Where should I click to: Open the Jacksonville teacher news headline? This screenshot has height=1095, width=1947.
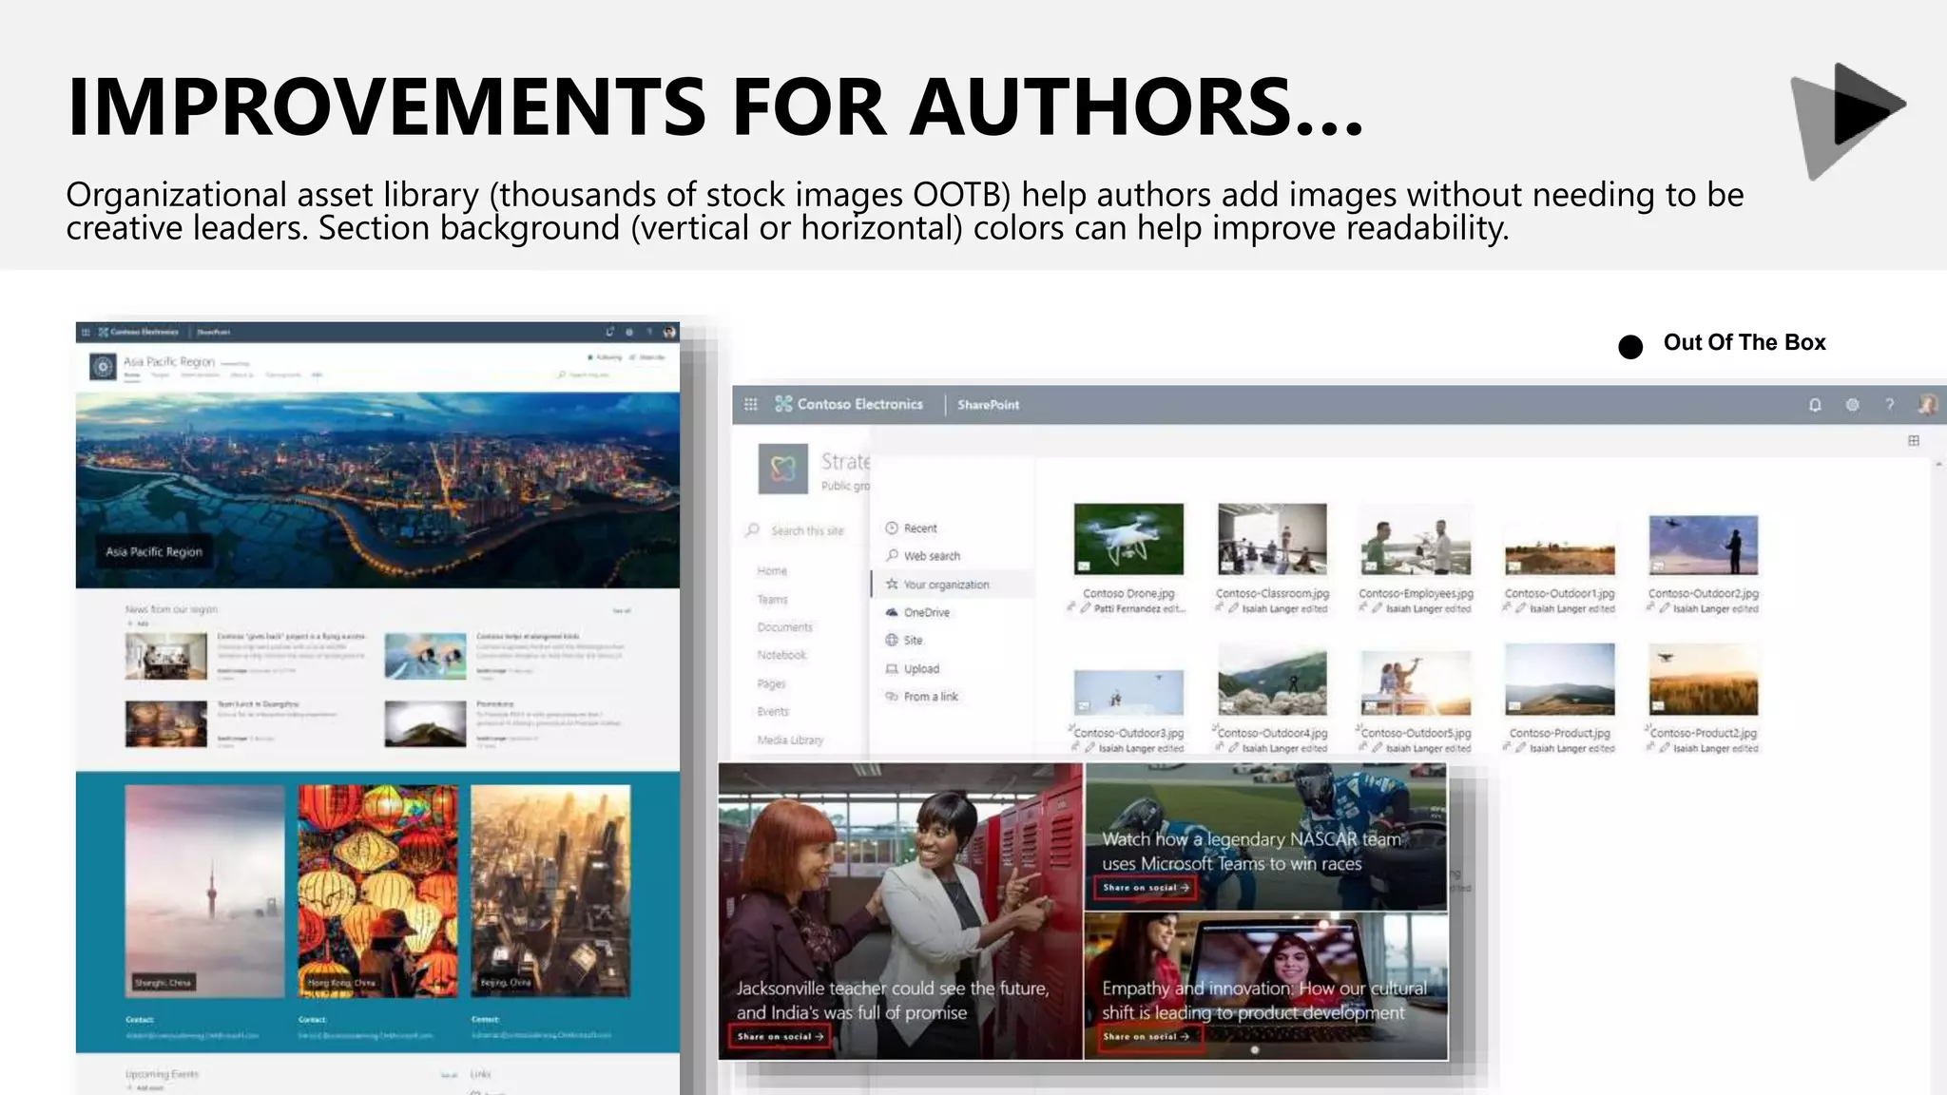click(893, 1001)
